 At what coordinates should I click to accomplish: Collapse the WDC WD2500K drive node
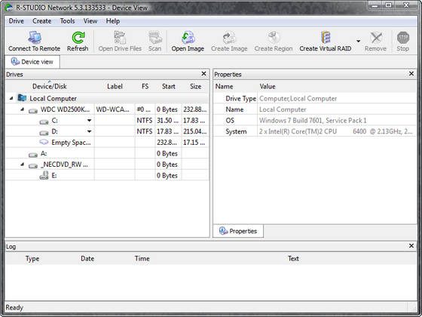(23, 109)
